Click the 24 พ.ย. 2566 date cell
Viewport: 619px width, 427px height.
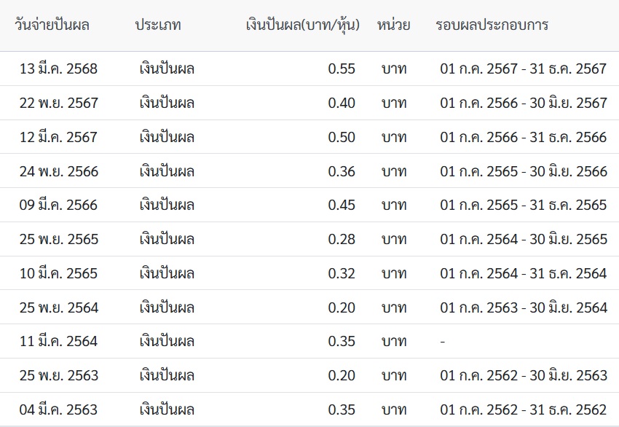[59, 171]
